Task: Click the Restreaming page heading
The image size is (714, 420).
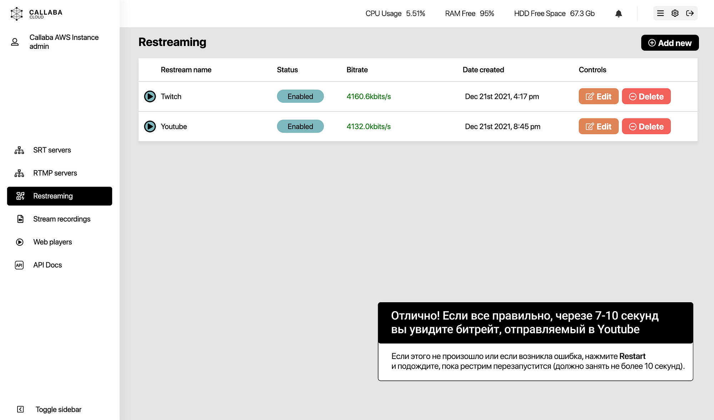Action: [172, 42]
